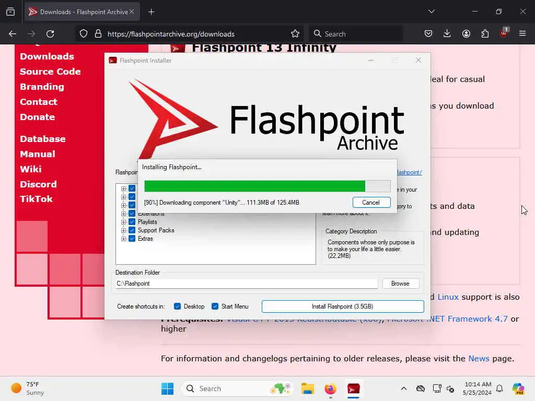Toggle the Desktop shortcut checkbox
Screen dimensions: 535x401
click(x=177, y=306)
